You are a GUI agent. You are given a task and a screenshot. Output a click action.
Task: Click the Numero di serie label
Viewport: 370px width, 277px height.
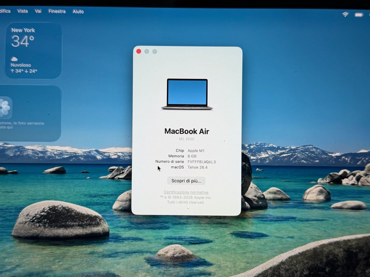coord(170,161)
